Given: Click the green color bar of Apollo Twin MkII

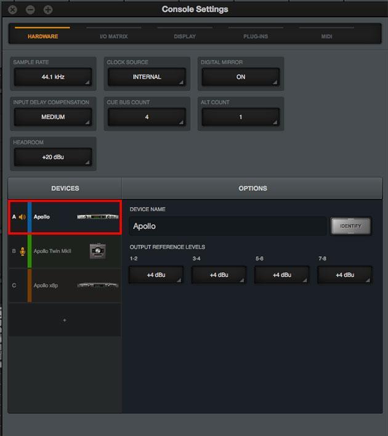Looking at the screenshot, I should tap(30, 251).
